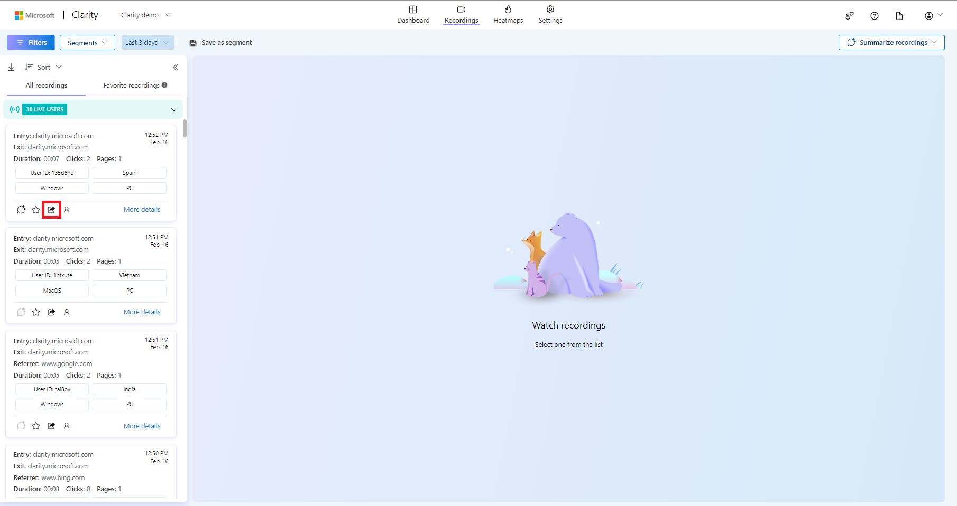Click the download recordings icon
Screen dimensions: 957x506
[x=11, y=67]
